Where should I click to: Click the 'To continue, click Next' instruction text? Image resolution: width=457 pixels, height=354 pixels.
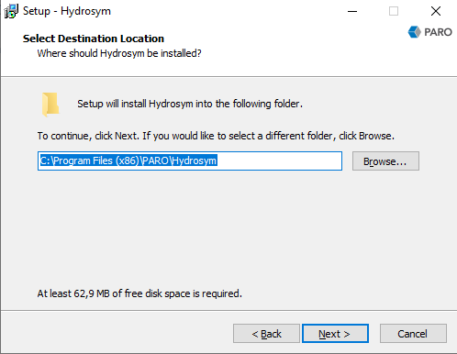click(216, 136)
